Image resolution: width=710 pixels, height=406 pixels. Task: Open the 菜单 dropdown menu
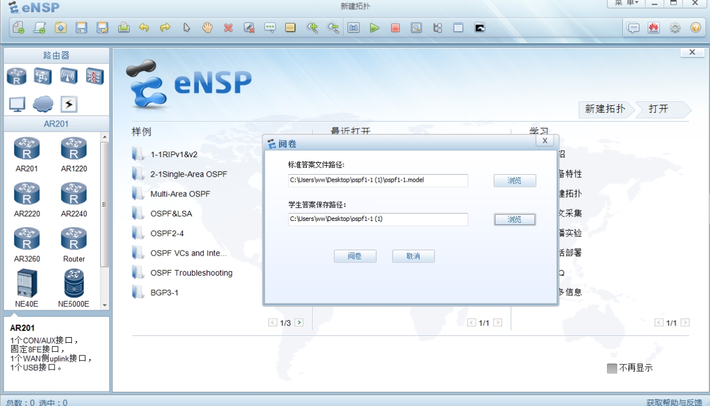pyautogui.click(x=626, y=3)
